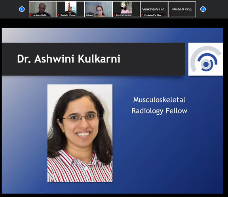Select Daniel's iPhone video thumbnail

[71, 9]
